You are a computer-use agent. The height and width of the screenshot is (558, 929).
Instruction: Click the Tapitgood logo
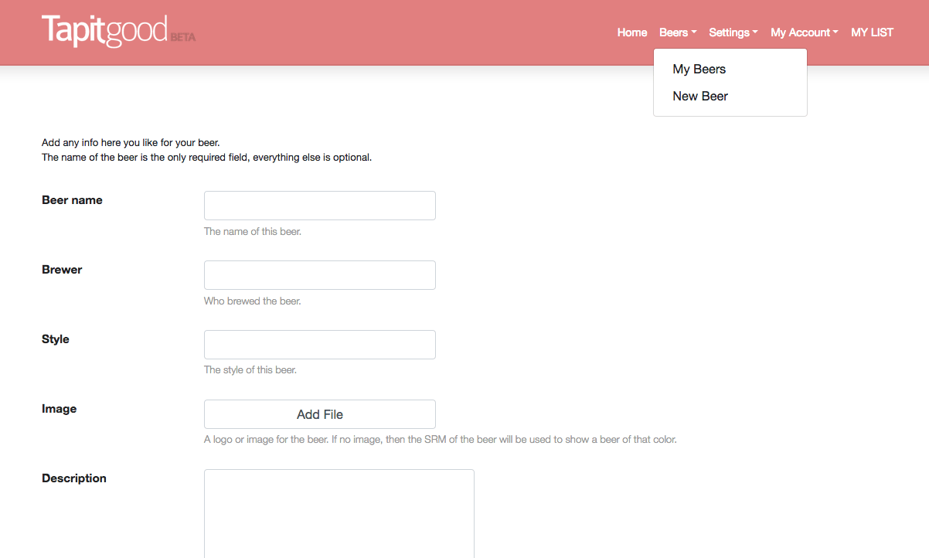click(x=104, y=31)
